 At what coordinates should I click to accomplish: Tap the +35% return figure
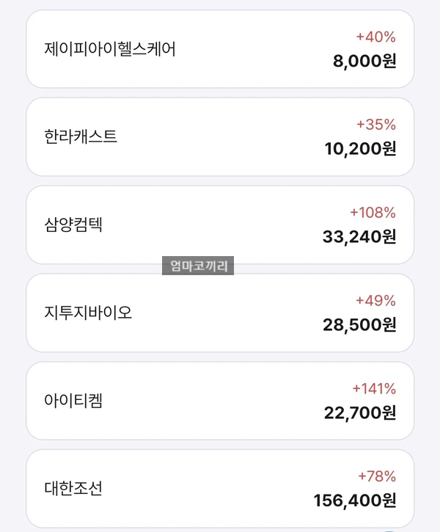[x=375, y=124]
